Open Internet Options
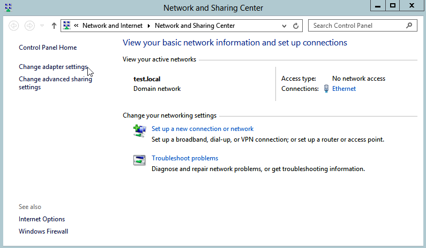This screenshot has height=248, width=426. click(x=42, y=219)
